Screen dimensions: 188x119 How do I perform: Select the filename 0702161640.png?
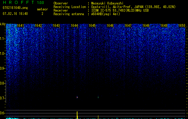click(15, 8)
